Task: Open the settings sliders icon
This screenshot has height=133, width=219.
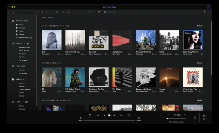Action: tap(205, 12)
